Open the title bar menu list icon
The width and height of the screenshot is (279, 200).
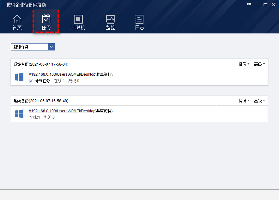(249, 5)
